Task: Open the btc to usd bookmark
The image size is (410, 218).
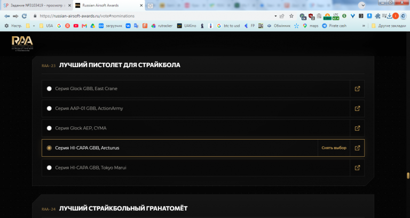Action: [228, 26]
